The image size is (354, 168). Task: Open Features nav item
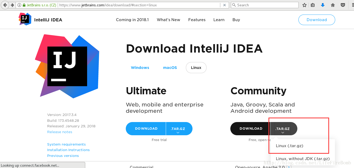(197, 20)
